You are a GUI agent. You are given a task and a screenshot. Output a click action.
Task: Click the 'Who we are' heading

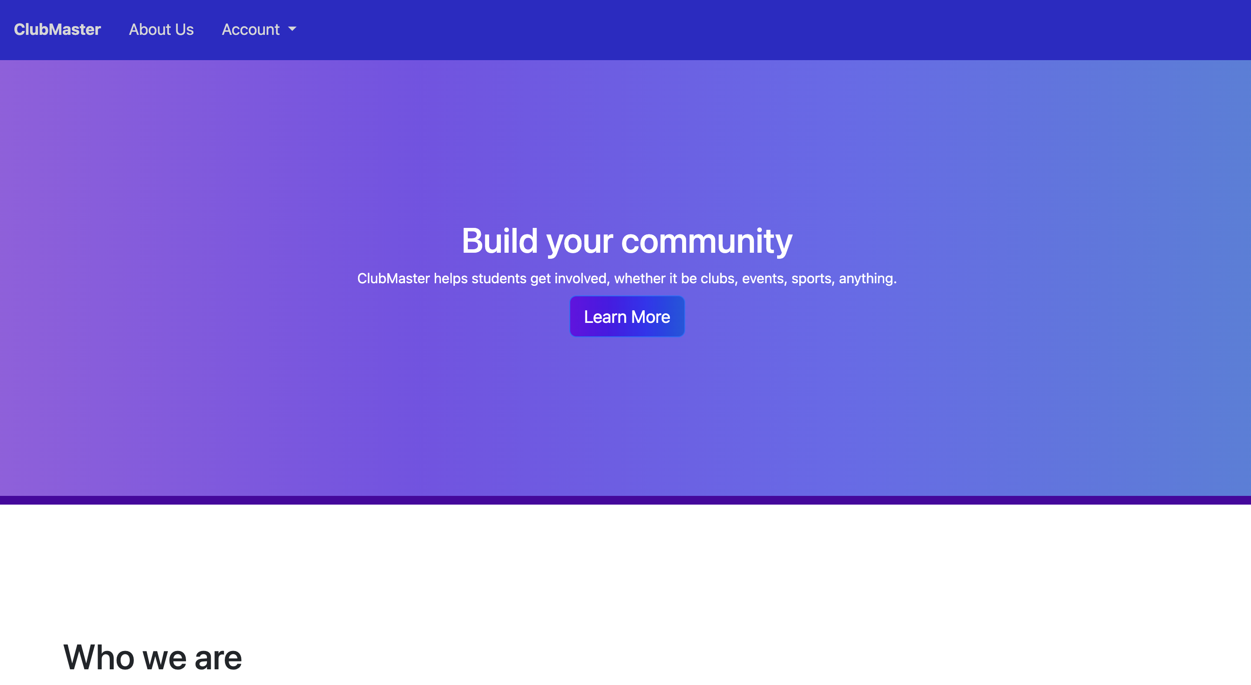point(152,657)
